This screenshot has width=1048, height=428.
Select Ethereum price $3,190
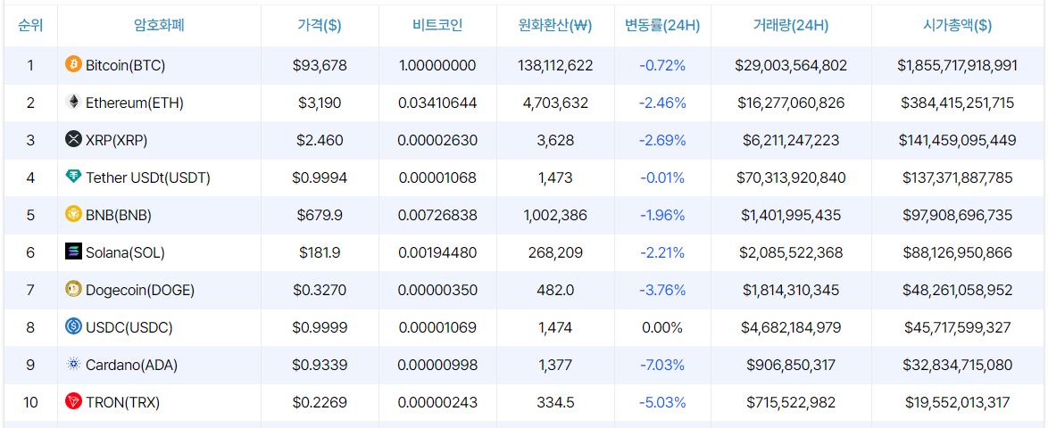point(320,103)
